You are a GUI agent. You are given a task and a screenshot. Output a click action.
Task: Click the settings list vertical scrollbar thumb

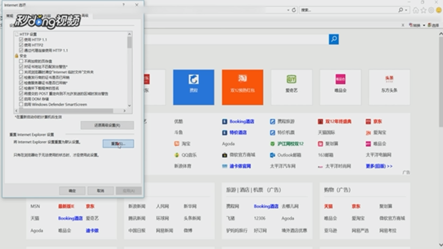[130, 43]
